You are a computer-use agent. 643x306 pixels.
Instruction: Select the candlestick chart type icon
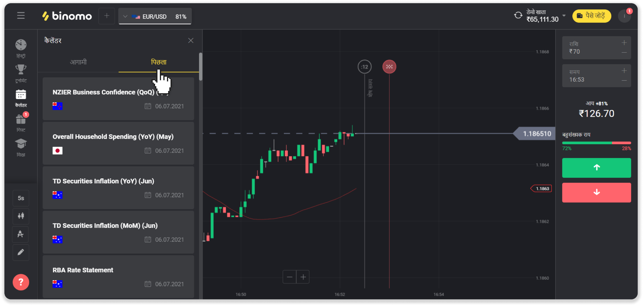(x=21, y=216)
